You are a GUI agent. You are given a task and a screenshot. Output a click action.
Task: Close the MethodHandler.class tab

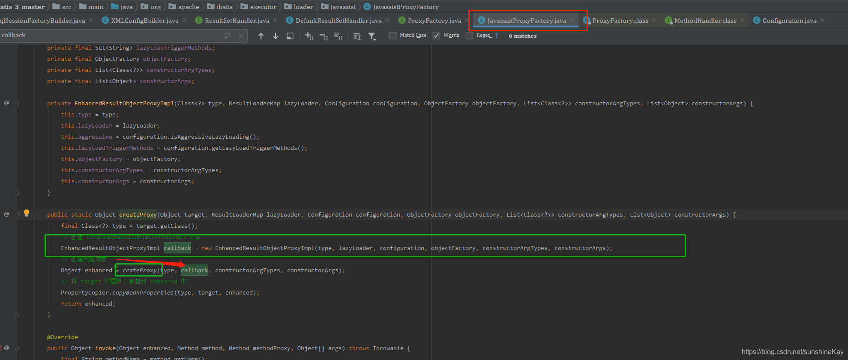click(742, 20)
